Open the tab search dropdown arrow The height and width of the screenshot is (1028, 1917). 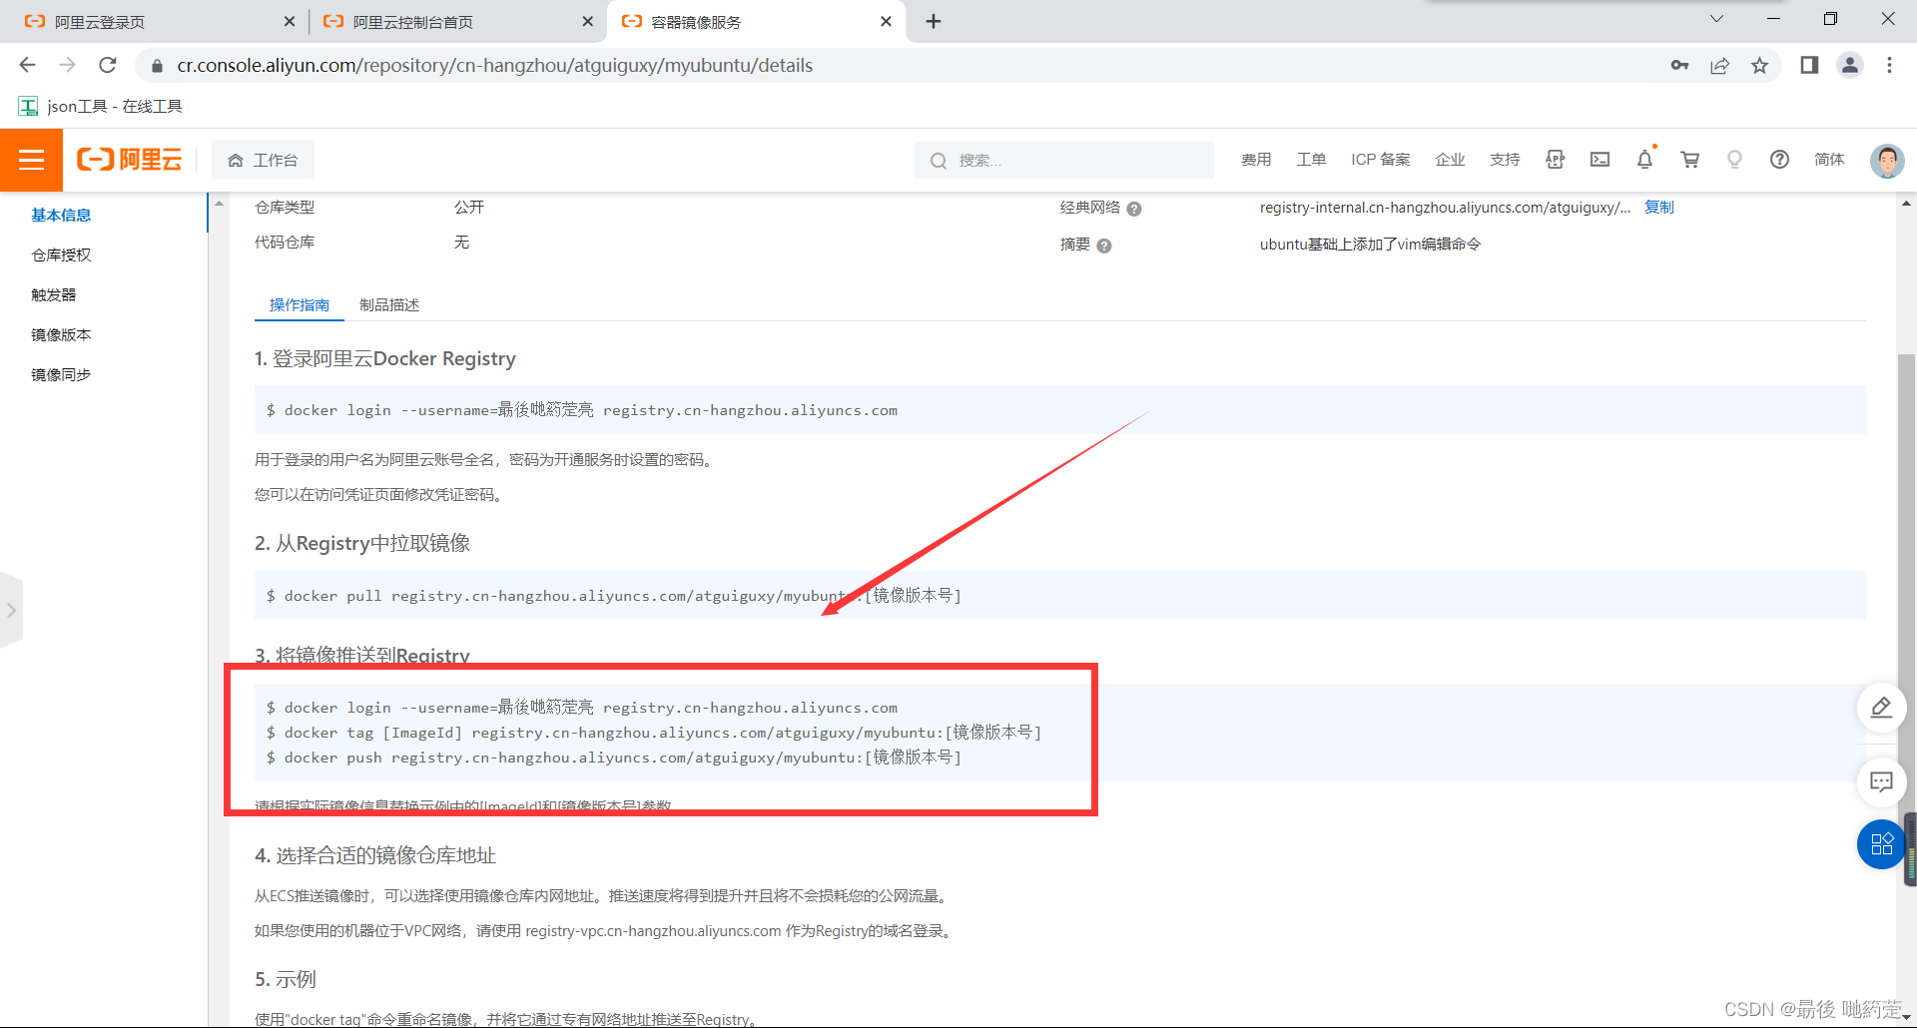1716,19
